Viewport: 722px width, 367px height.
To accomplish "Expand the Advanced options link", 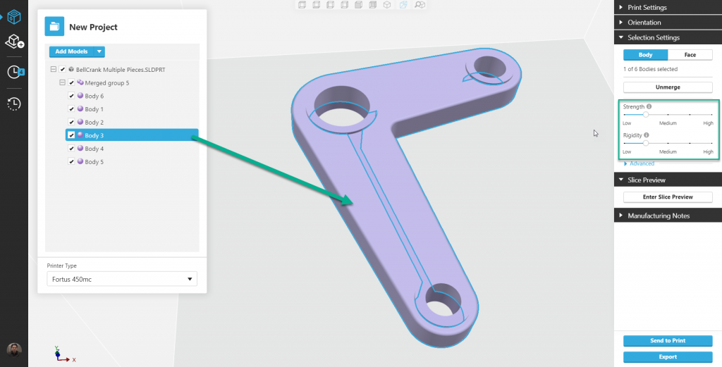I will point(639,163).
